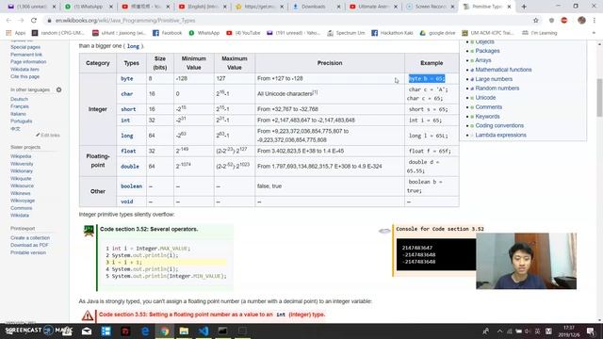Bookmark this page with the star icon
The height and width of the screenshot is (339, 603).
536,21
